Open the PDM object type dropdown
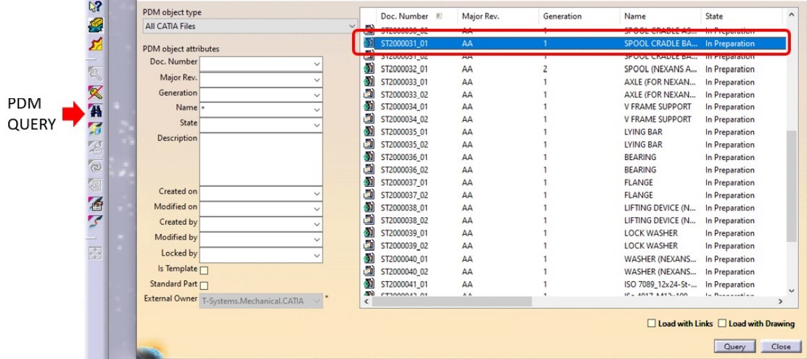The height and width of the screenshot is (359, 807). point(249,27)
